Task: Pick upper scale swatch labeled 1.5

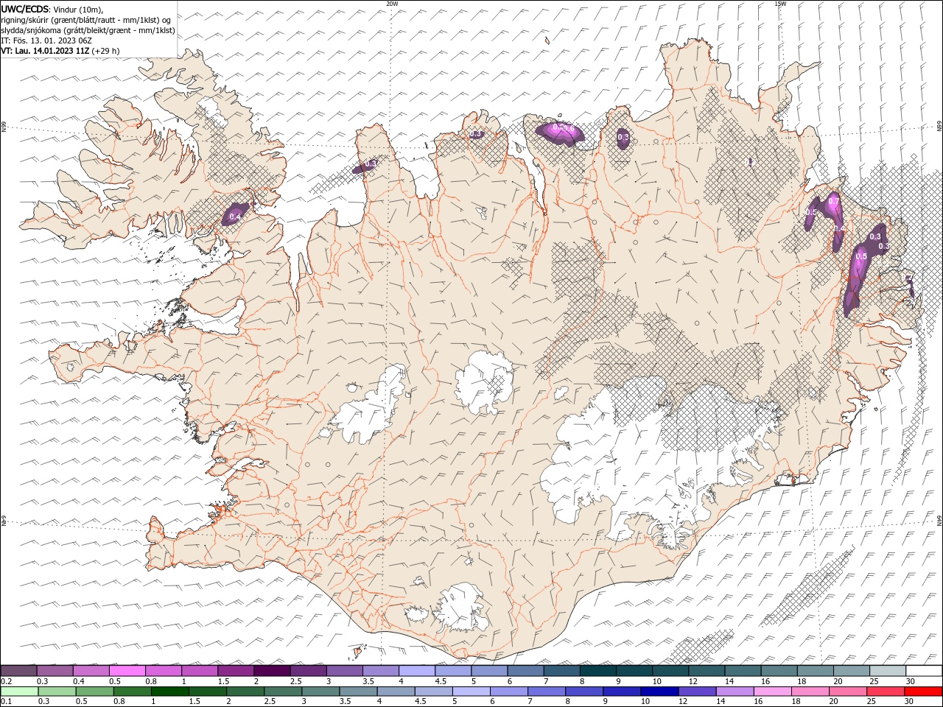Action: click(235, 671)
